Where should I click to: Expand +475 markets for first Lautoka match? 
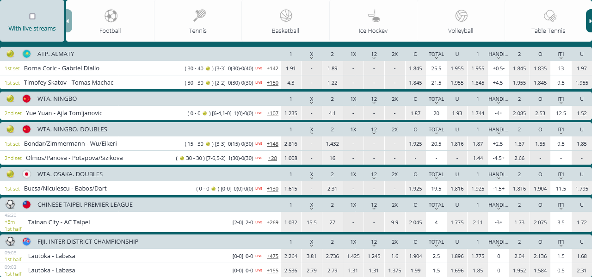(x=272, y=256)
